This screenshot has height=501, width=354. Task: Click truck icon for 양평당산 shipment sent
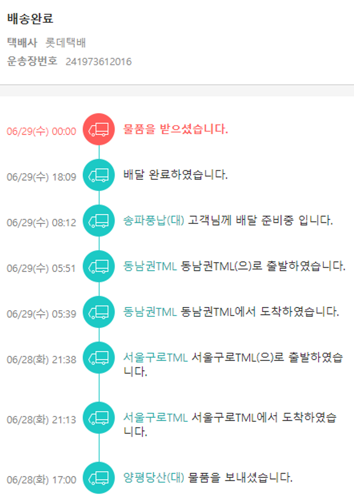point(99,478)
